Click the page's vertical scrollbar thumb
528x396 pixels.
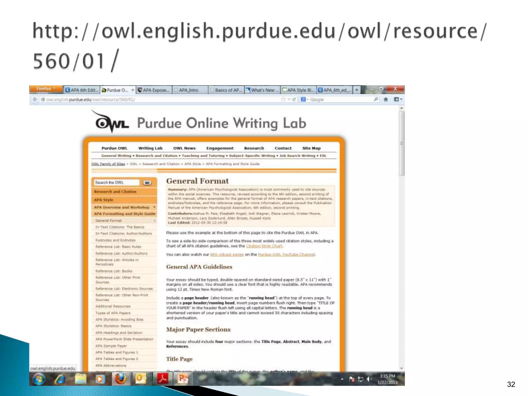pyautogui.click(x=401, y=143)
